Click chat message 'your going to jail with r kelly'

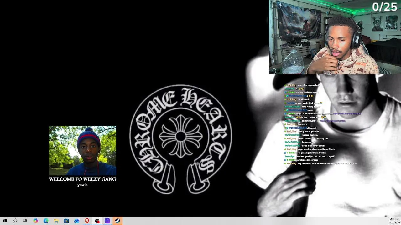pyautogui.click(x=311, y=153)
